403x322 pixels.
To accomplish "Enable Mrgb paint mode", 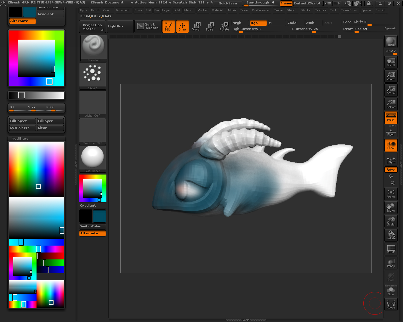I will [x=240, y=23].
